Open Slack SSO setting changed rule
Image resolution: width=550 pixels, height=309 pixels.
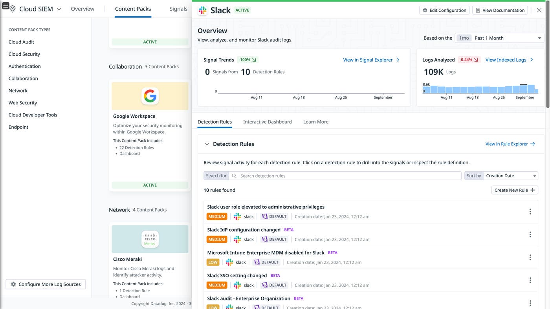click(x=237, y=276)
